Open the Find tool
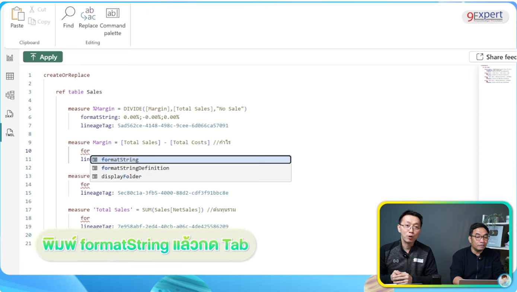Viewport: 517px width, 292px height. 68,17
